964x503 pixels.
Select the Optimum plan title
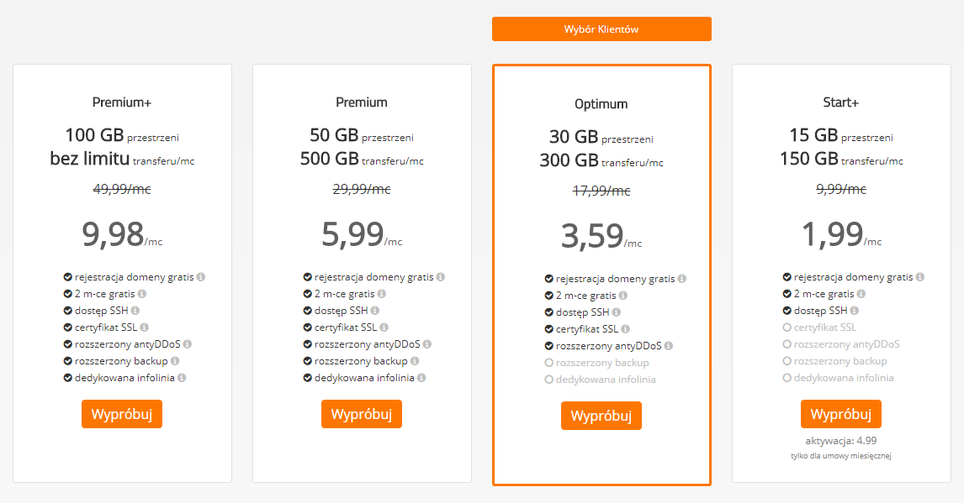601,104
